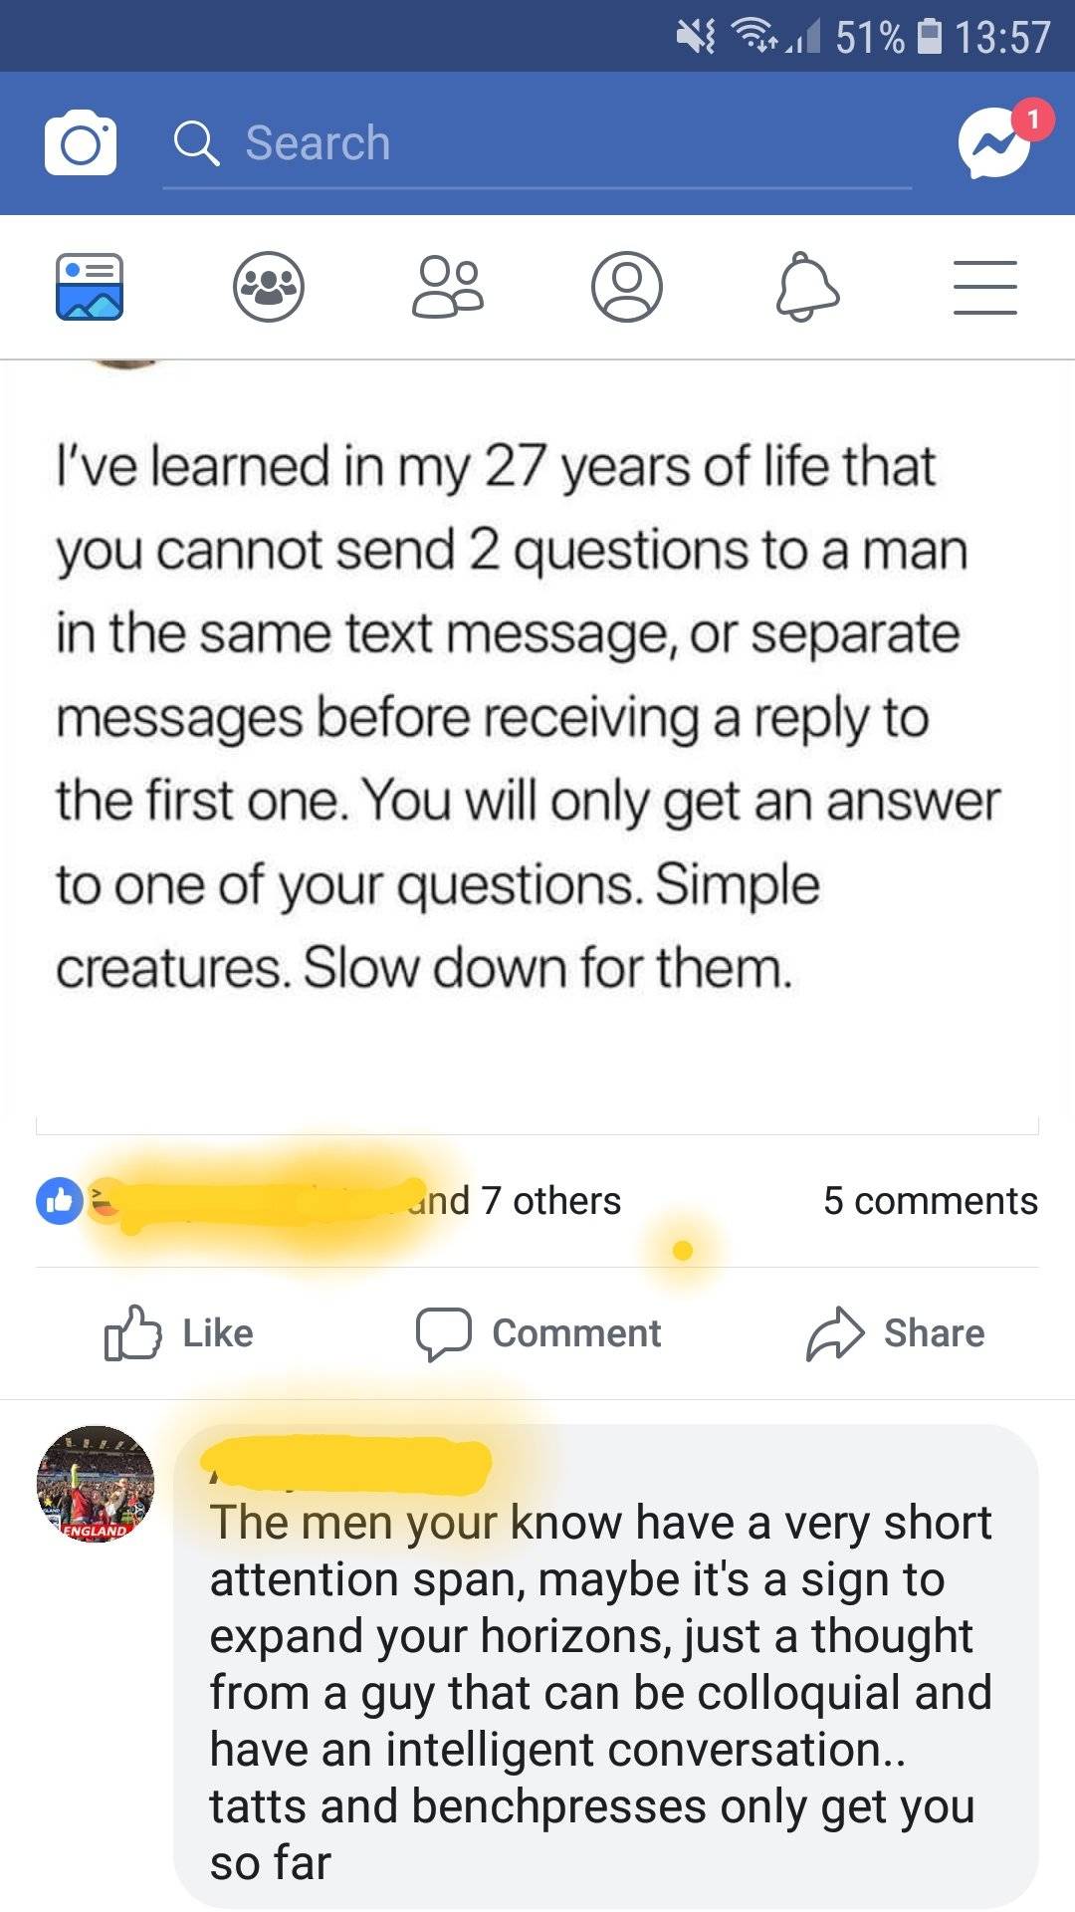The image size is (1075, 1912).
Task: Tap the battery status indicator
Action: click(929, 37)
